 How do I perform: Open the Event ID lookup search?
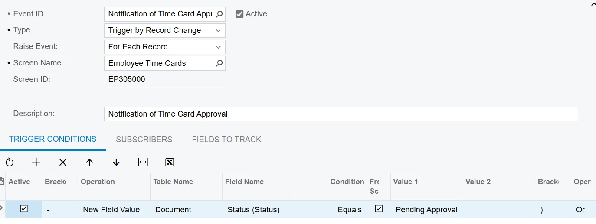[219, 14]
